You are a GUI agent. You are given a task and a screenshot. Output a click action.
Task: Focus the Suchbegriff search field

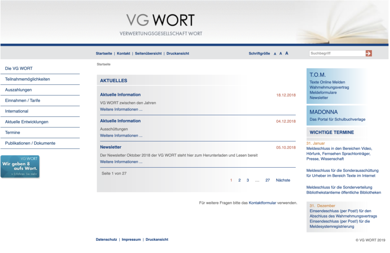[337, 53]
